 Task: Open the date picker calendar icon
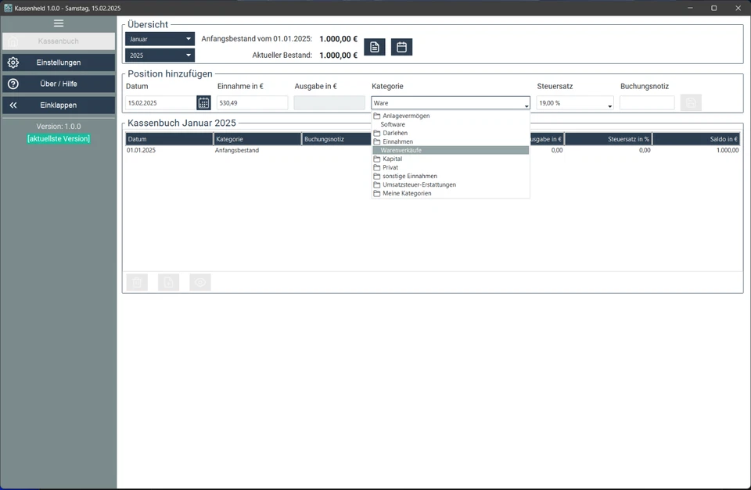[x=203, y=103]
